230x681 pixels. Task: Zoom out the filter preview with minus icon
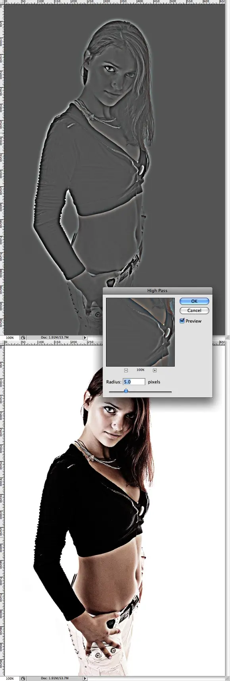tap(126, 370)
